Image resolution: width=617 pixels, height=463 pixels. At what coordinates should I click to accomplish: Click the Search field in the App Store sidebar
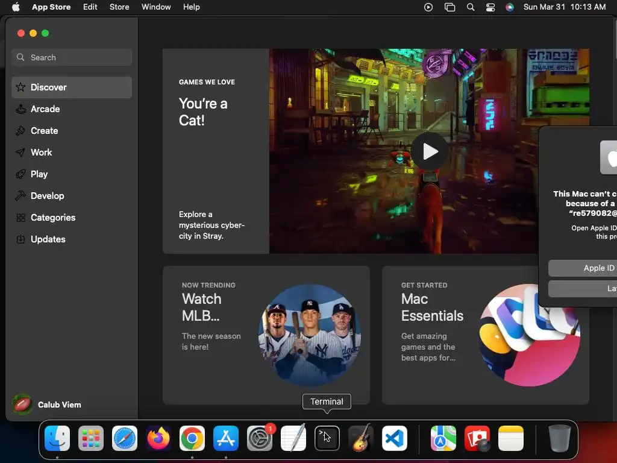pos(72,57)
